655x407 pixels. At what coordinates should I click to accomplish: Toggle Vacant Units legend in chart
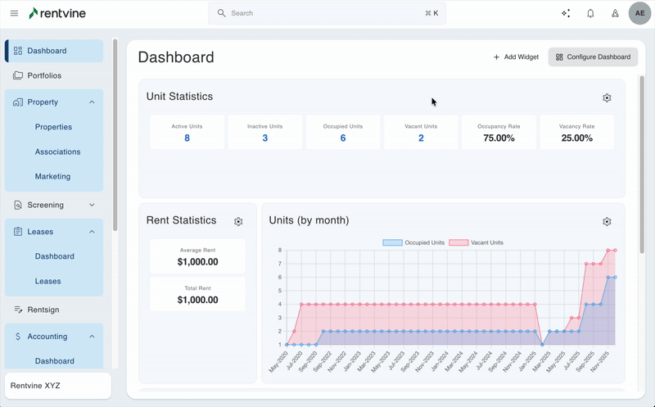click(479, 242)
